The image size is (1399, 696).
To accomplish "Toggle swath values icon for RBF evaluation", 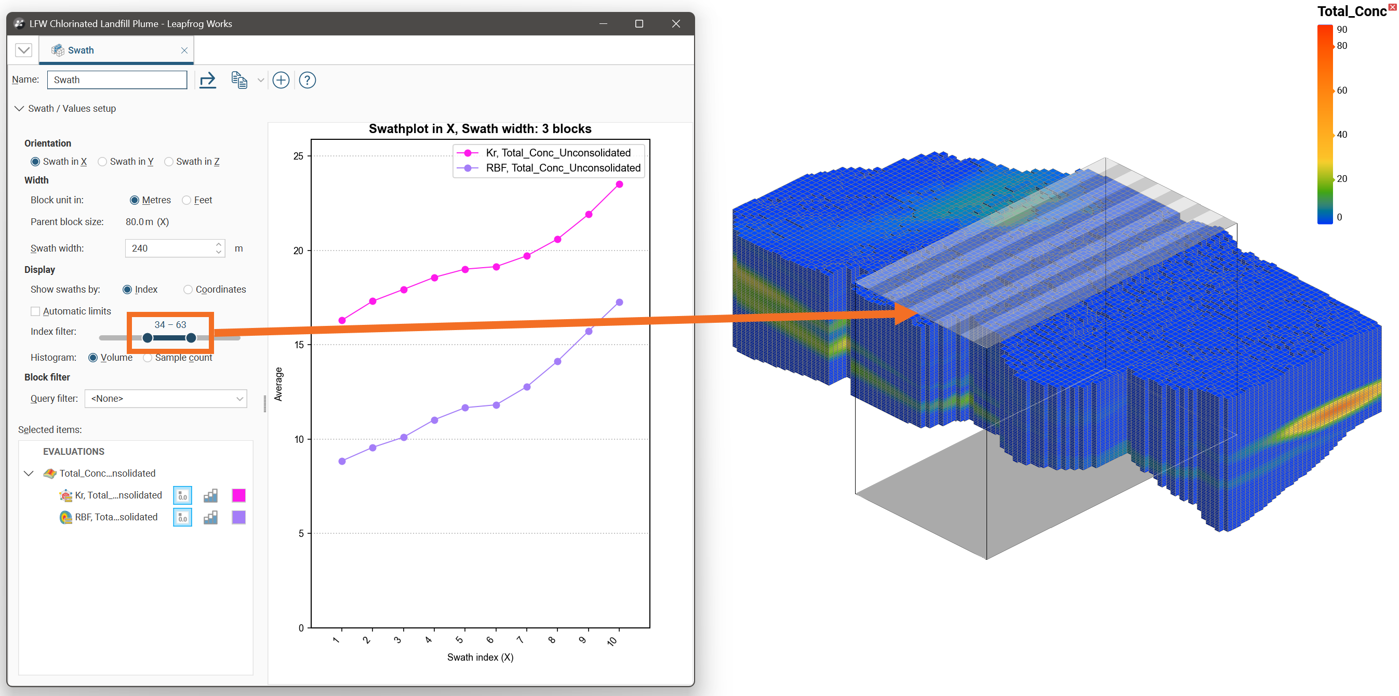I will 182,517.
